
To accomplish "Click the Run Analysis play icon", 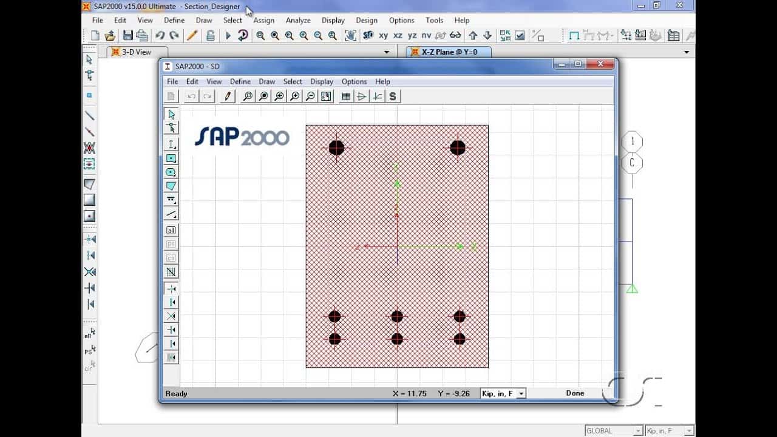I will click(x=228, y=36).
